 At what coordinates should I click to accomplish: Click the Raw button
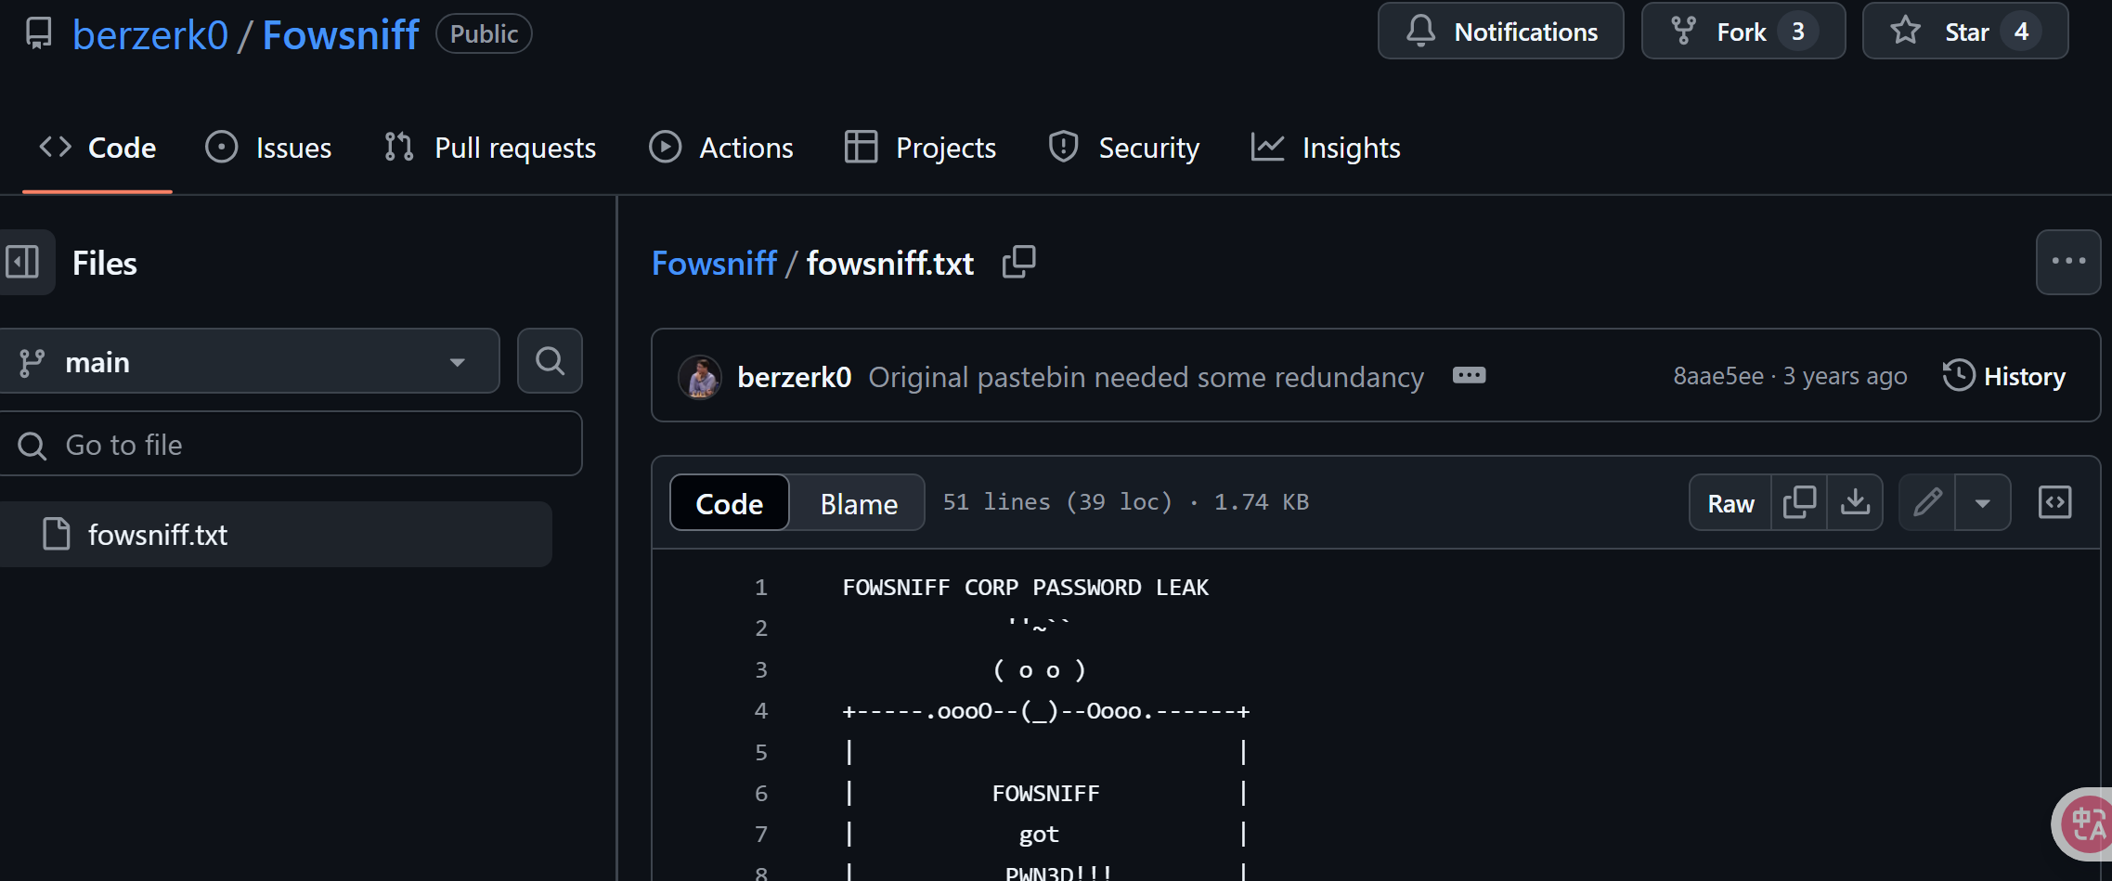coord(1730,502)
